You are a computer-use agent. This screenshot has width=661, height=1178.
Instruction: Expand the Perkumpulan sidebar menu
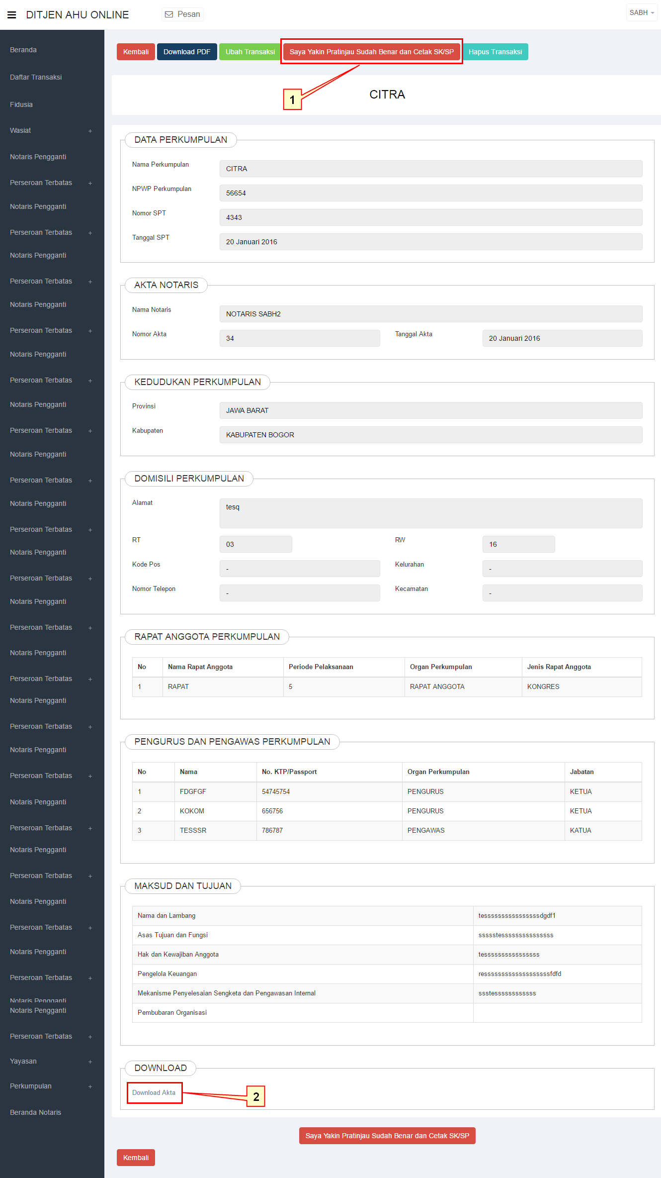[50, 1086]
